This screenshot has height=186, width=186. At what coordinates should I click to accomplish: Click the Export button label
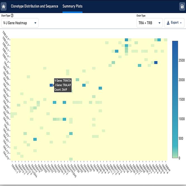175,23
